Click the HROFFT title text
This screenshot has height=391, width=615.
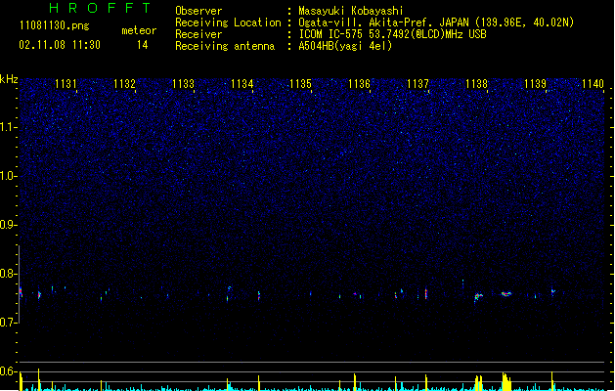100,8
